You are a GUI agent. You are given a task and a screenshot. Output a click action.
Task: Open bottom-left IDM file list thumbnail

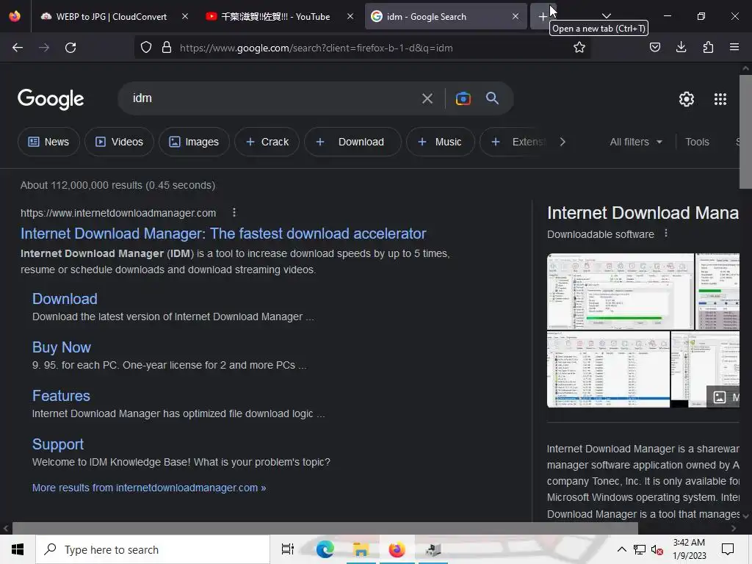coord(608,369)
